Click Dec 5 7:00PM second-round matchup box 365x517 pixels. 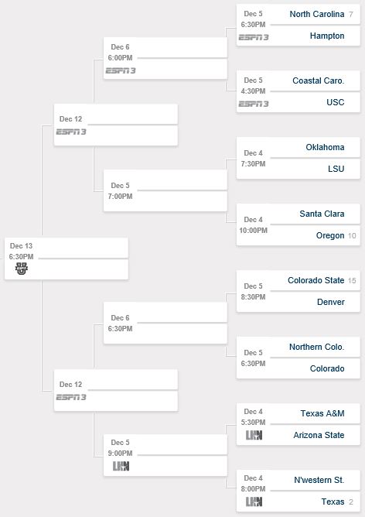[165, 190]
